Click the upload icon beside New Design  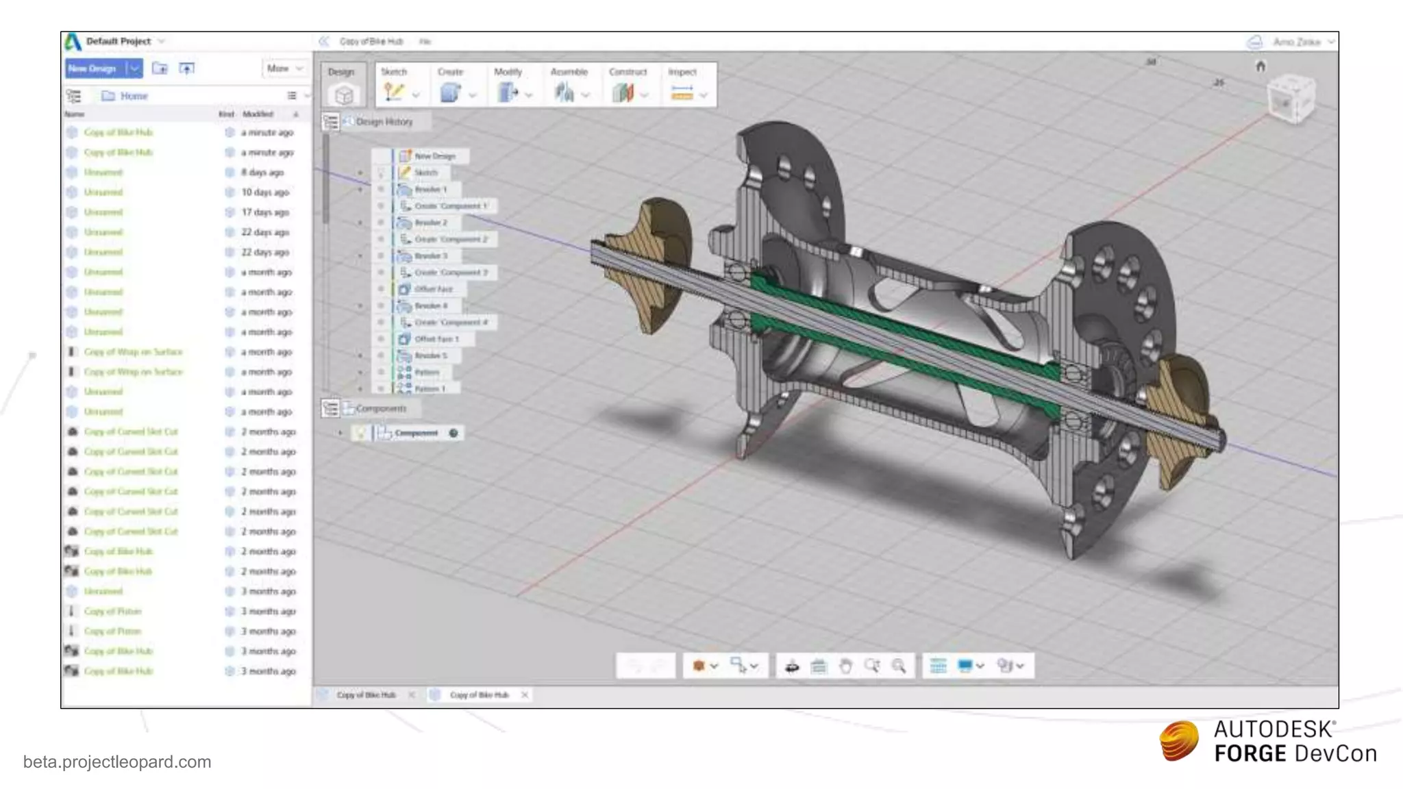pos(186,68)
